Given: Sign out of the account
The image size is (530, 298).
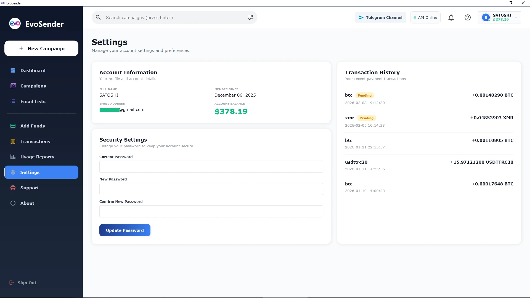Looking at the screenshot, I should pyautogui.click(x=27, y=283).
